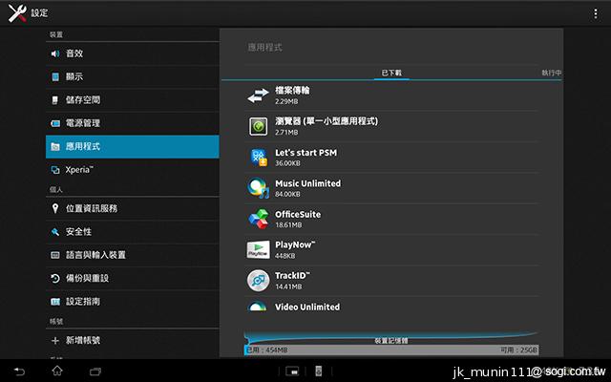Click the browser small app icon

(x=258, y=127)
